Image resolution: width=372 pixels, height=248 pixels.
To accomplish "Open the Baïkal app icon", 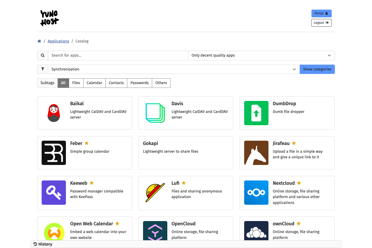I will coord(54,113).
